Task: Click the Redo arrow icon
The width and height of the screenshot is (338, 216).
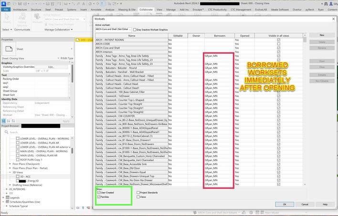Action: click(x=41, y=4)
